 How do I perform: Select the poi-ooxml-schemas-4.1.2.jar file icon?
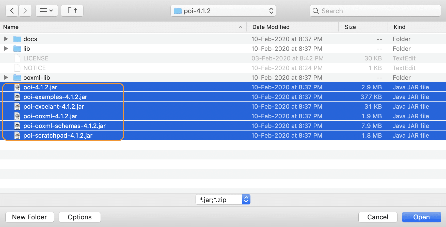pos(17,126)
